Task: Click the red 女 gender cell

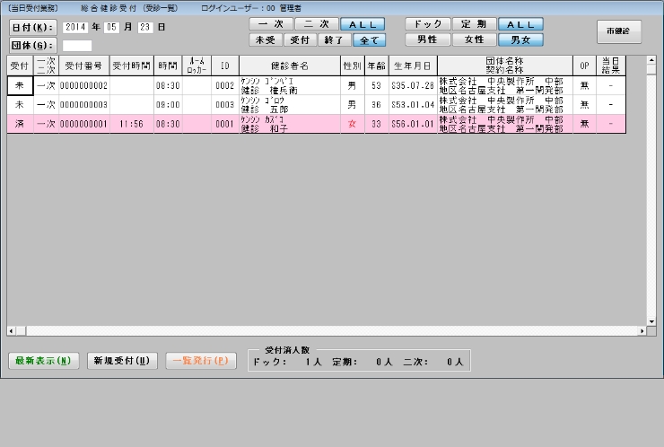Action: click(x=353, y=124)
